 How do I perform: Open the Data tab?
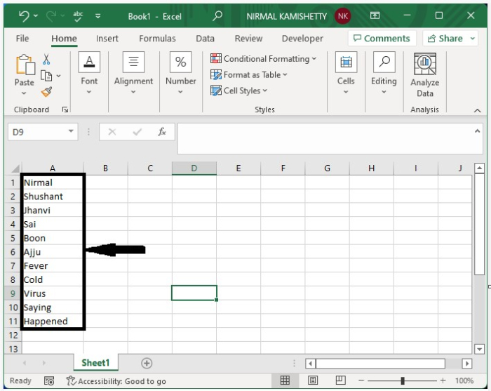205,39
